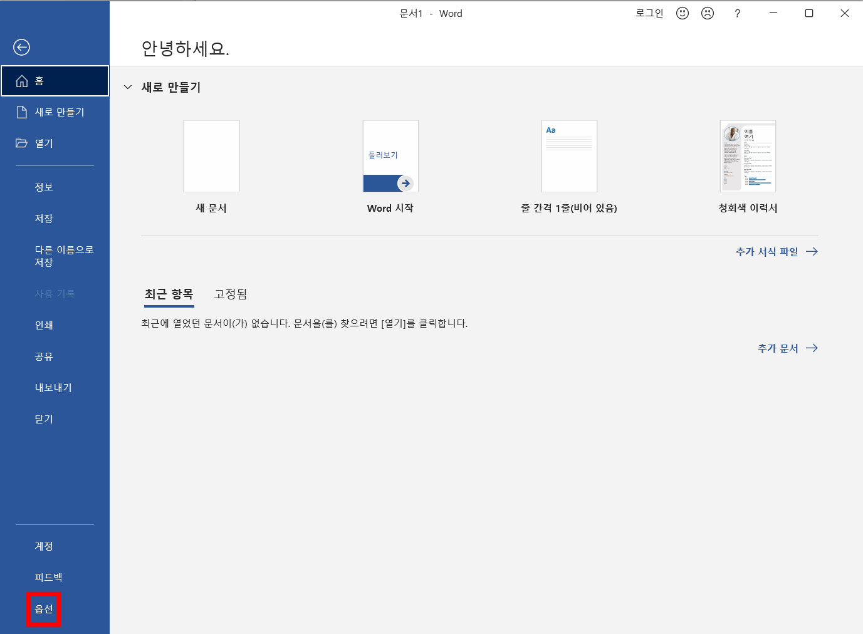
Task: Expand the 둘러보기 arrow on Word 시작 template
Action: point(405,183)
